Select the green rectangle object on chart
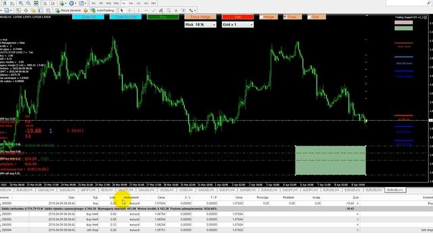 pos(331,160)
